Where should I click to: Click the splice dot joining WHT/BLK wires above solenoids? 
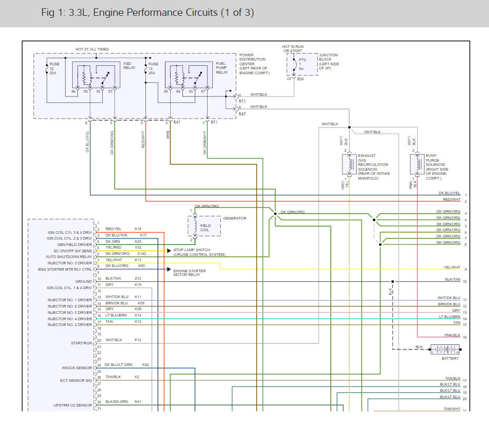pos(349,127)
